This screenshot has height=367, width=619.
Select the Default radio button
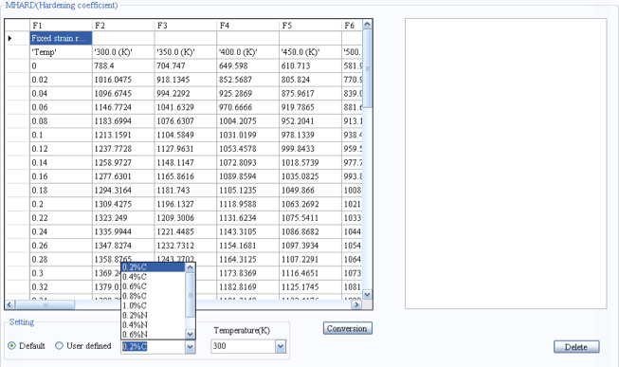coord(11,346)
